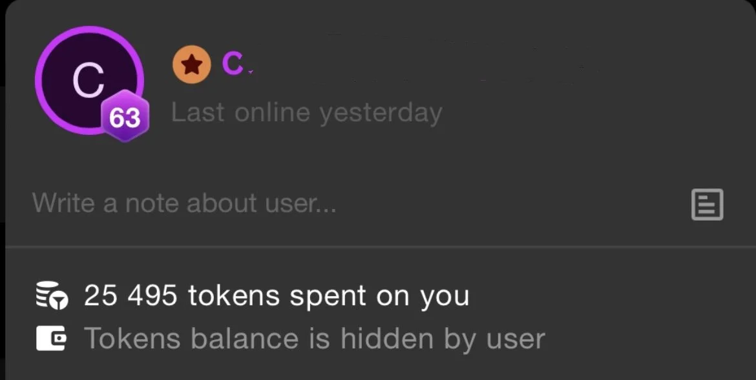
Task: Click the orange star league badge
Action: pyautogui.click(x=191, y=65)
